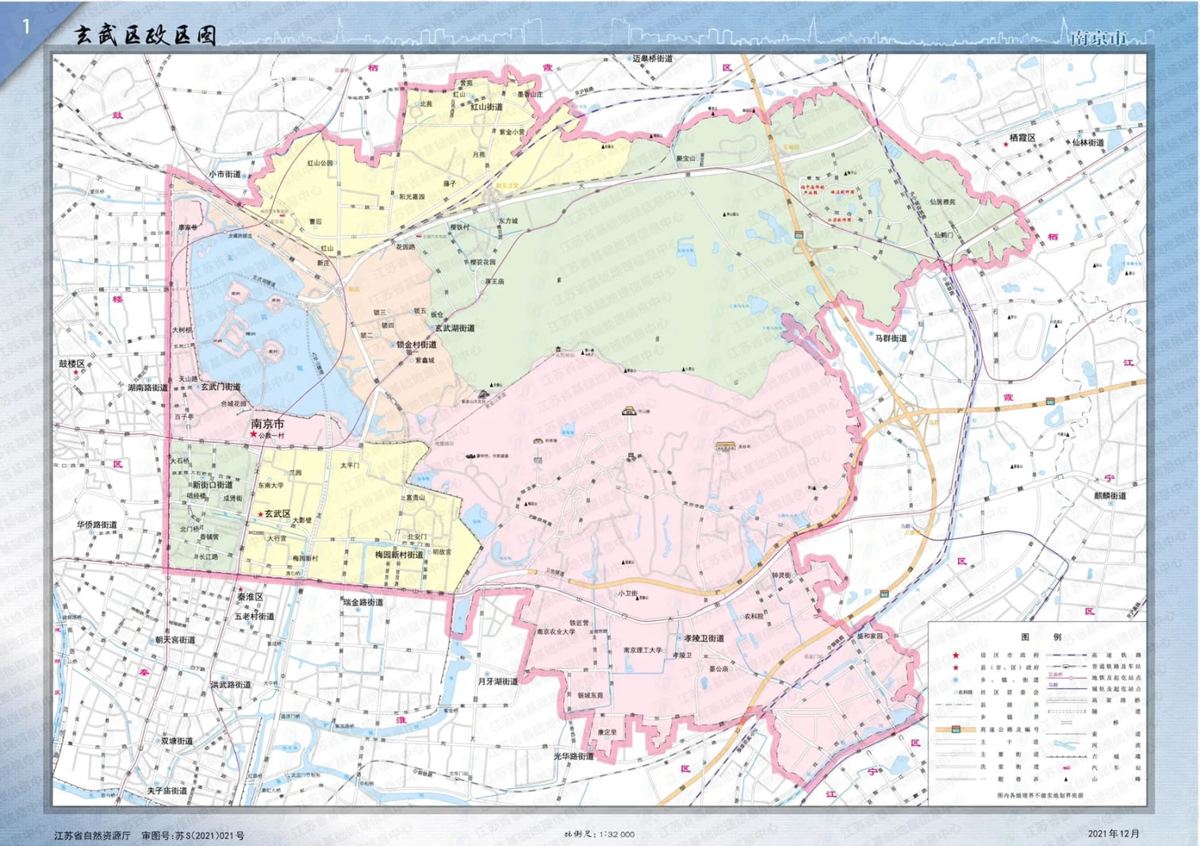Click the 中山陵 mausoleum building icon
Screen dimensions: 1200x846
[629, 410]
